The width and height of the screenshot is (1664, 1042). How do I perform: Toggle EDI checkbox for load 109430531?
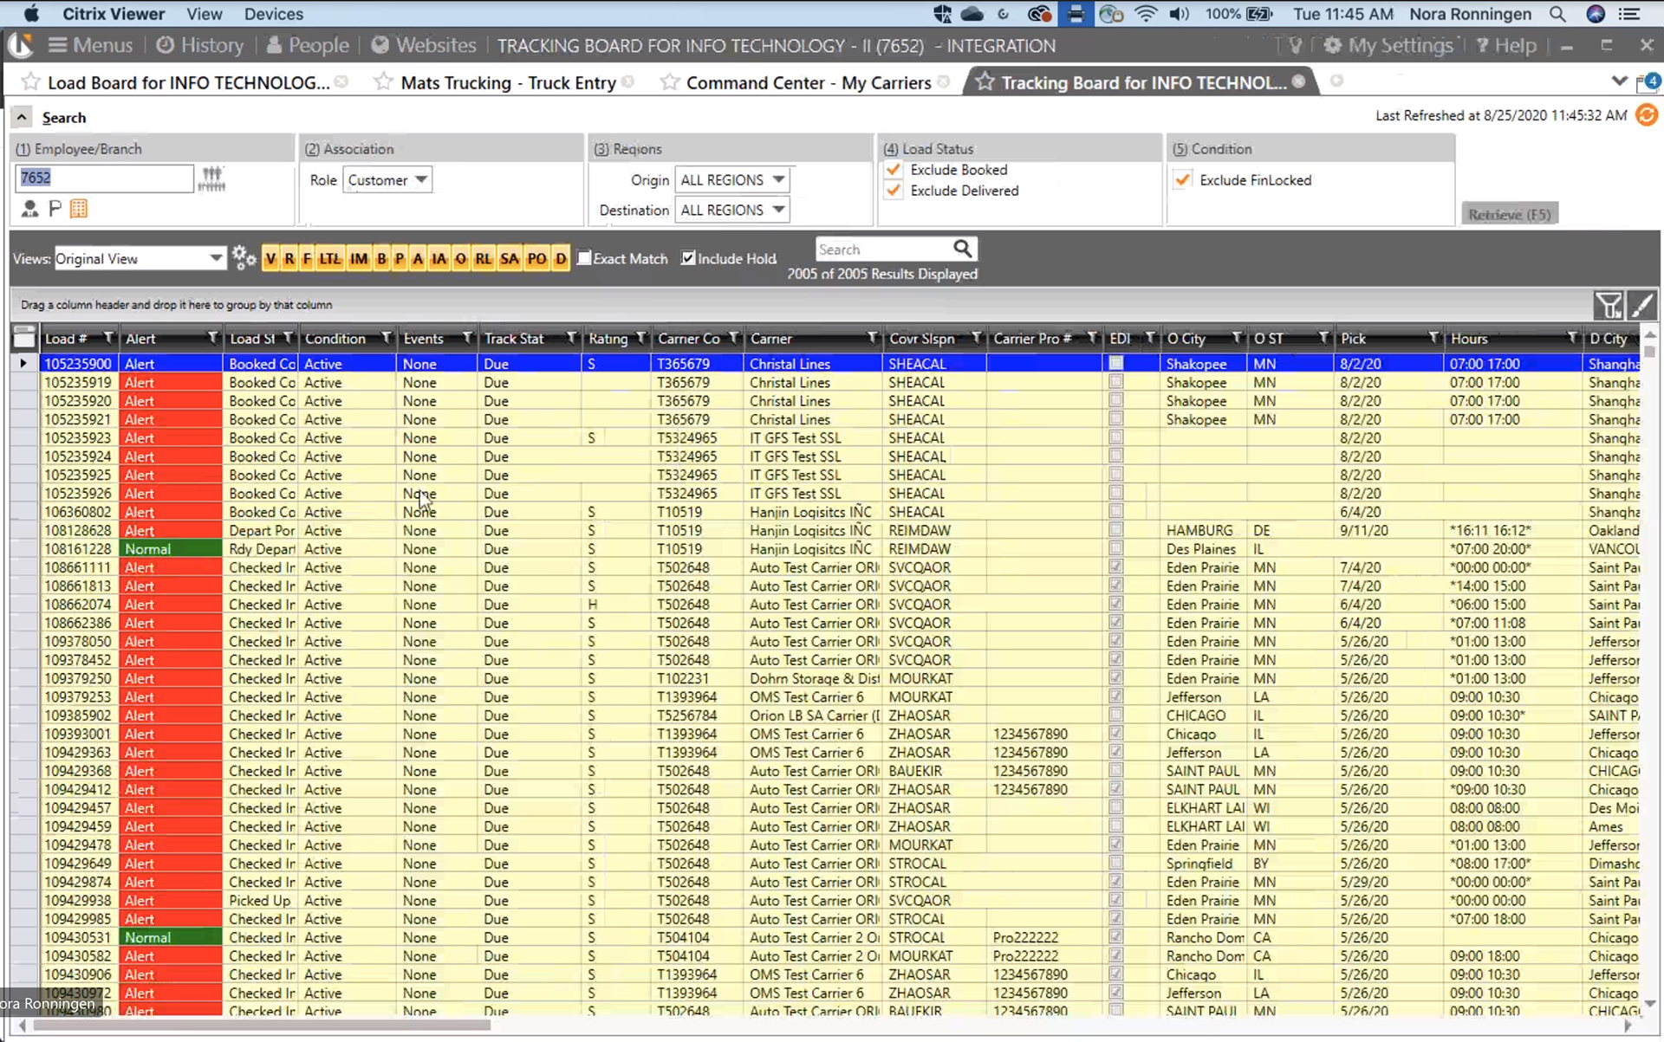coord(1116,936)
